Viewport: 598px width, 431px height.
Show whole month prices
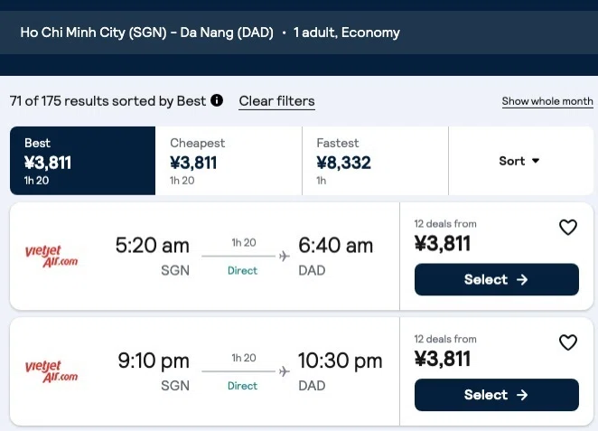(x=547, y=101)
